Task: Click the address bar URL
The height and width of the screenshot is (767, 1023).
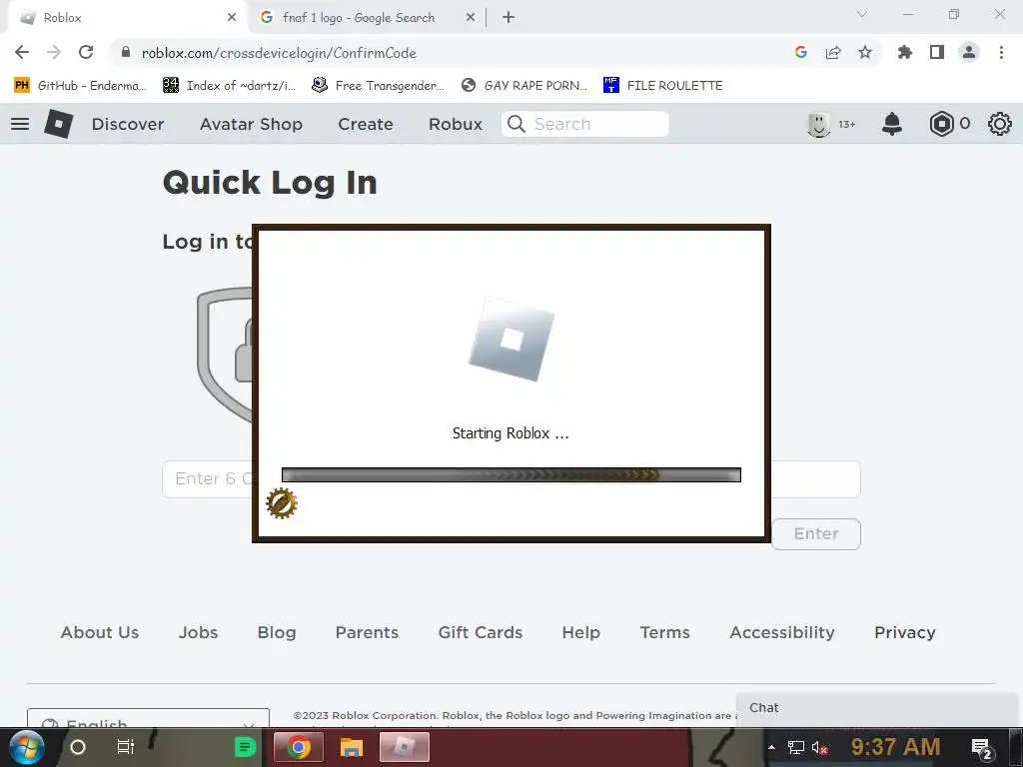Action: pyautogui.click(x=279, y=53)
